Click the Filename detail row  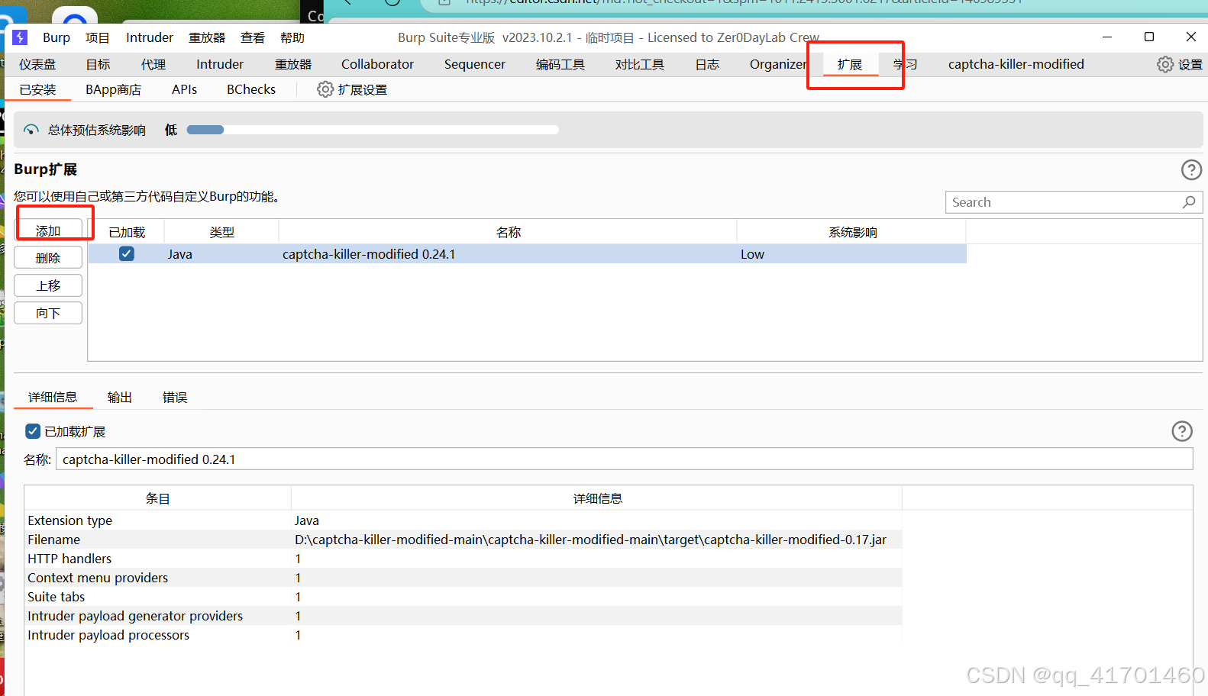(x=463, y=540)
